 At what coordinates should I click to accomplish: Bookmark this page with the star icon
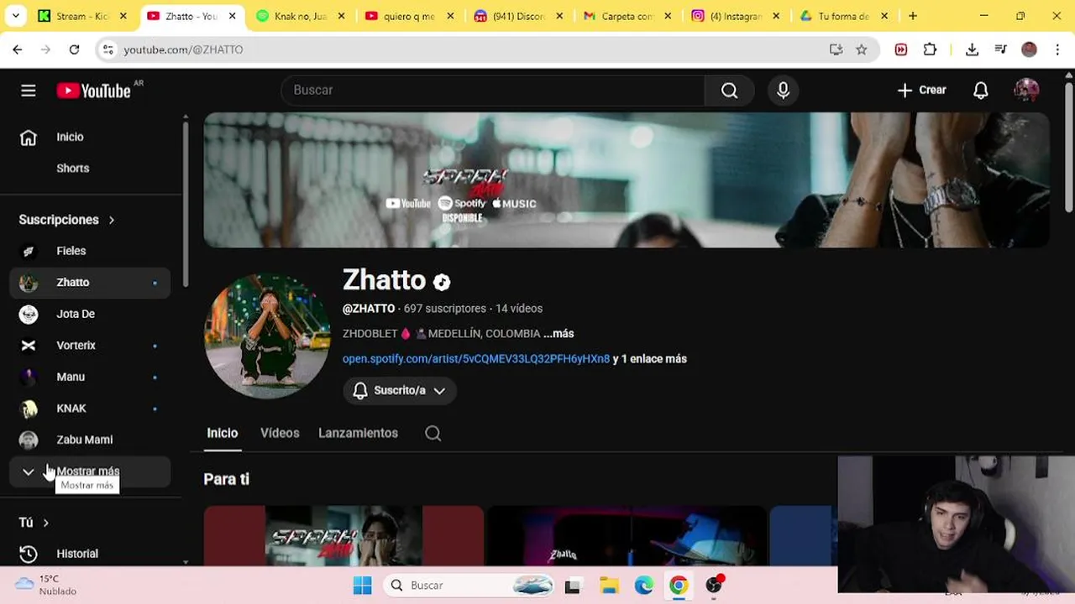[861, 49]
